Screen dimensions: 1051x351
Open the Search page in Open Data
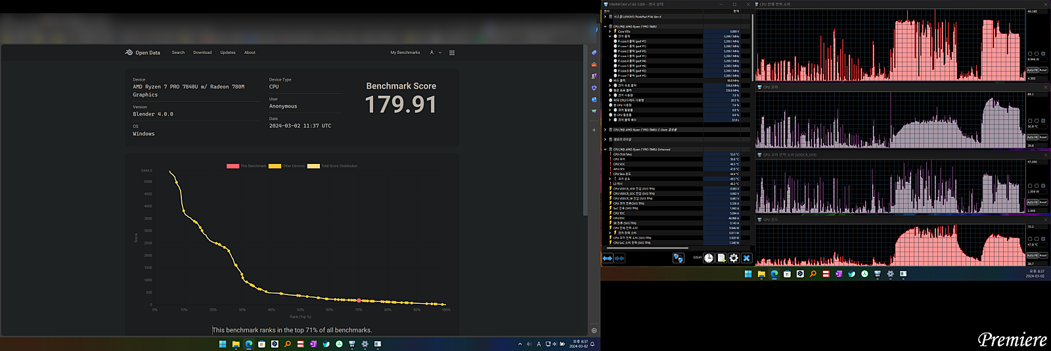pos(178,52)
